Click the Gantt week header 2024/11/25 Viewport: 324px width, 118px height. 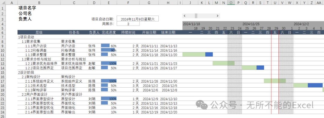pos(251,24)
